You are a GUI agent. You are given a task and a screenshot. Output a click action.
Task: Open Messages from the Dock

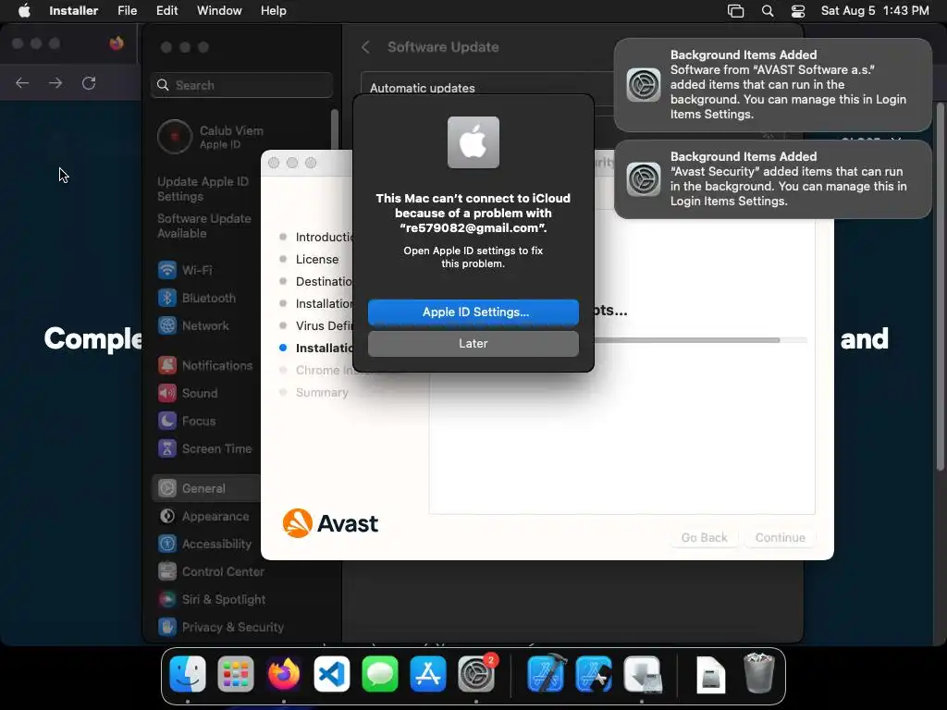click(380, 674)
